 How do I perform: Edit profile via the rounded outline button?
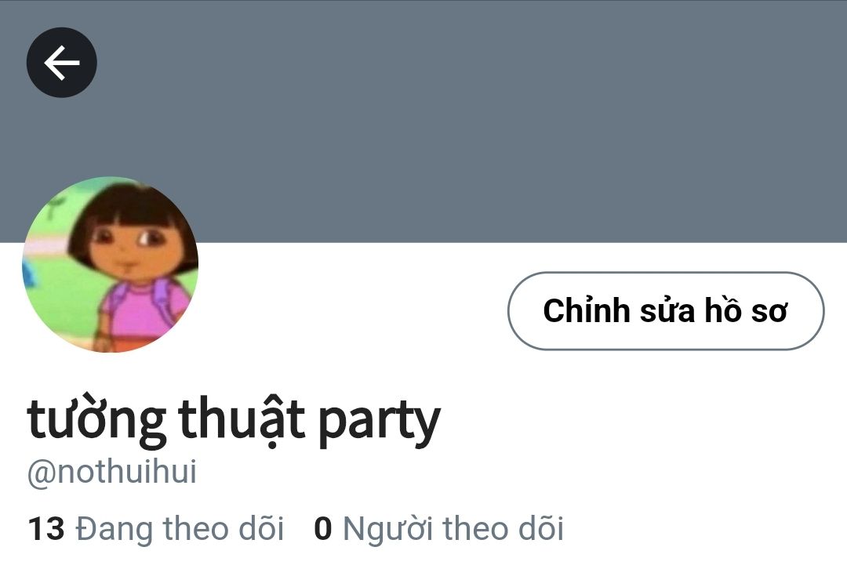pos(666,311)
